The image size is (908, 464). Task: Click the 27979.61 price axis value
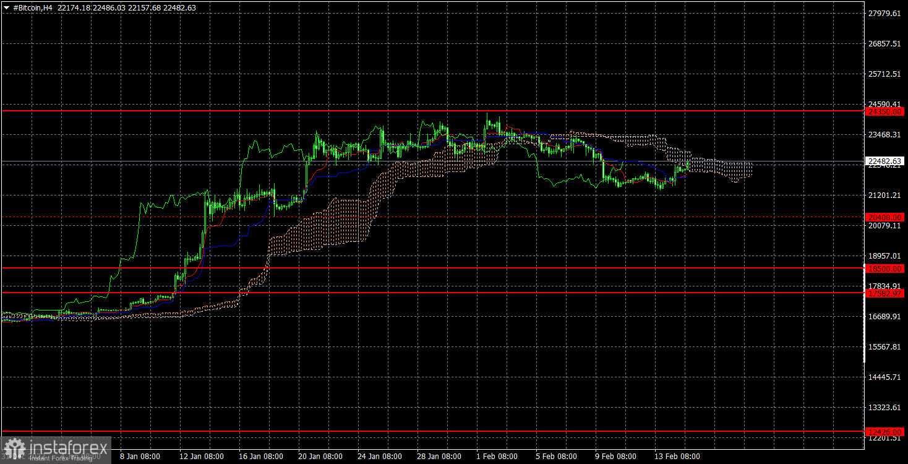[886, 13]
